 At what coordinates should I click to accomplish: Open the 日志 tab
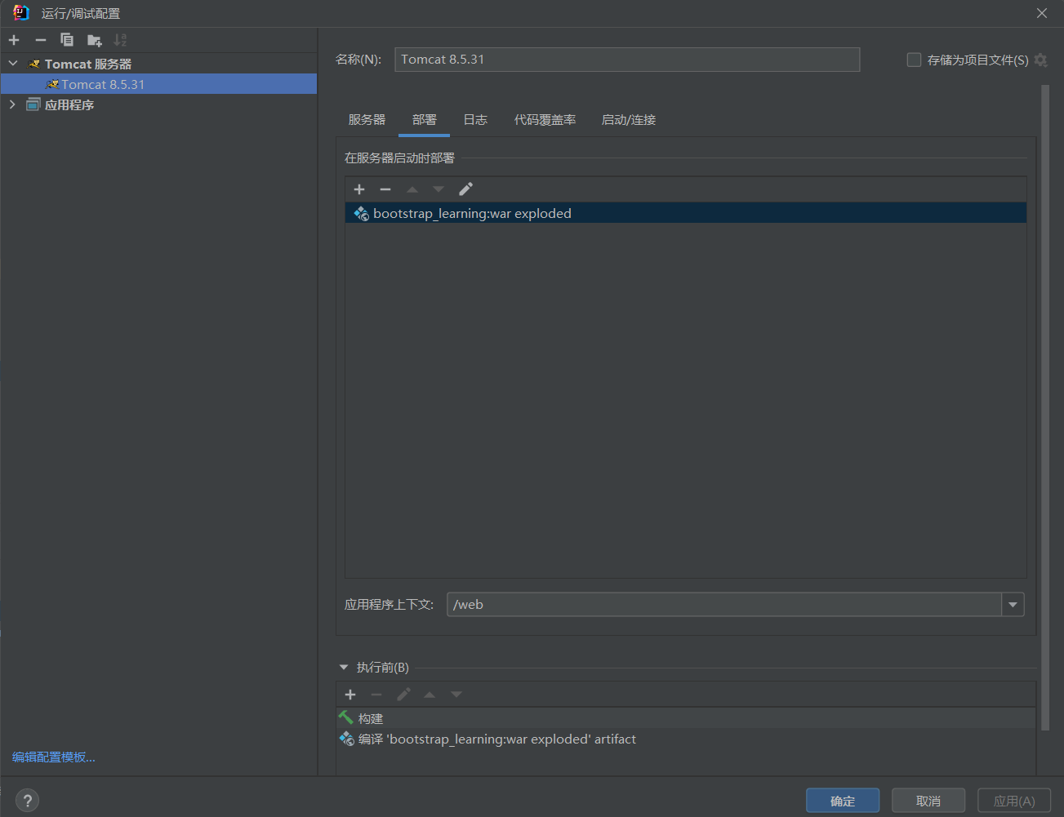475,120
